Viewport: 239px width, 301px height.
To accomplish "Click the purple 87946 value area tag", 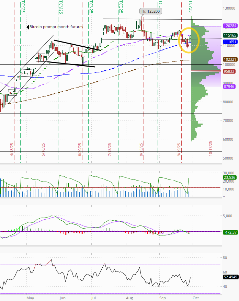I will (229, 86).
